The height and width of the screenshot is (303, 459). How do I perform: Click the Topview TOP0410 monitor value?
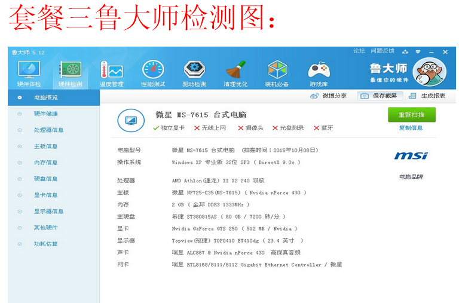[x=238, y=241]
